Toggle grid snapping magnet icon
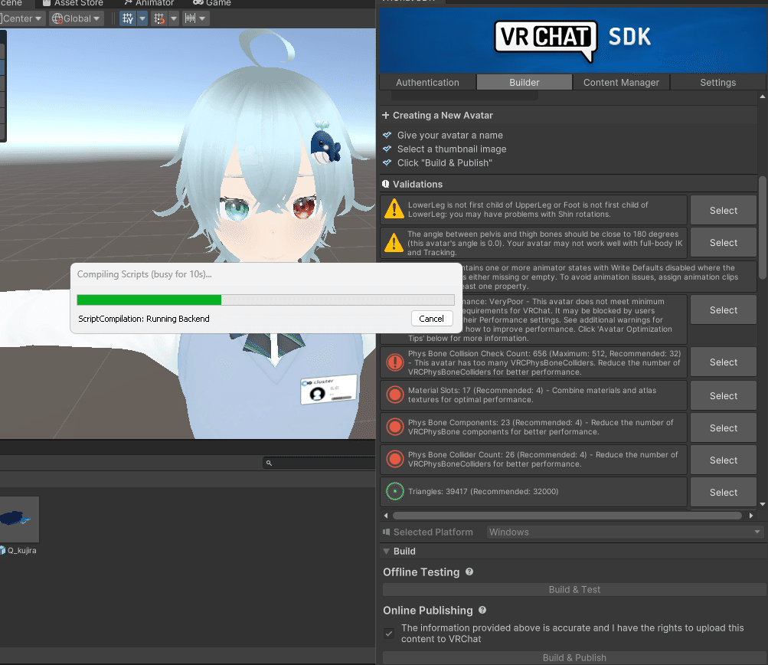This screenshot has height=665, width=768. (159, 18)
